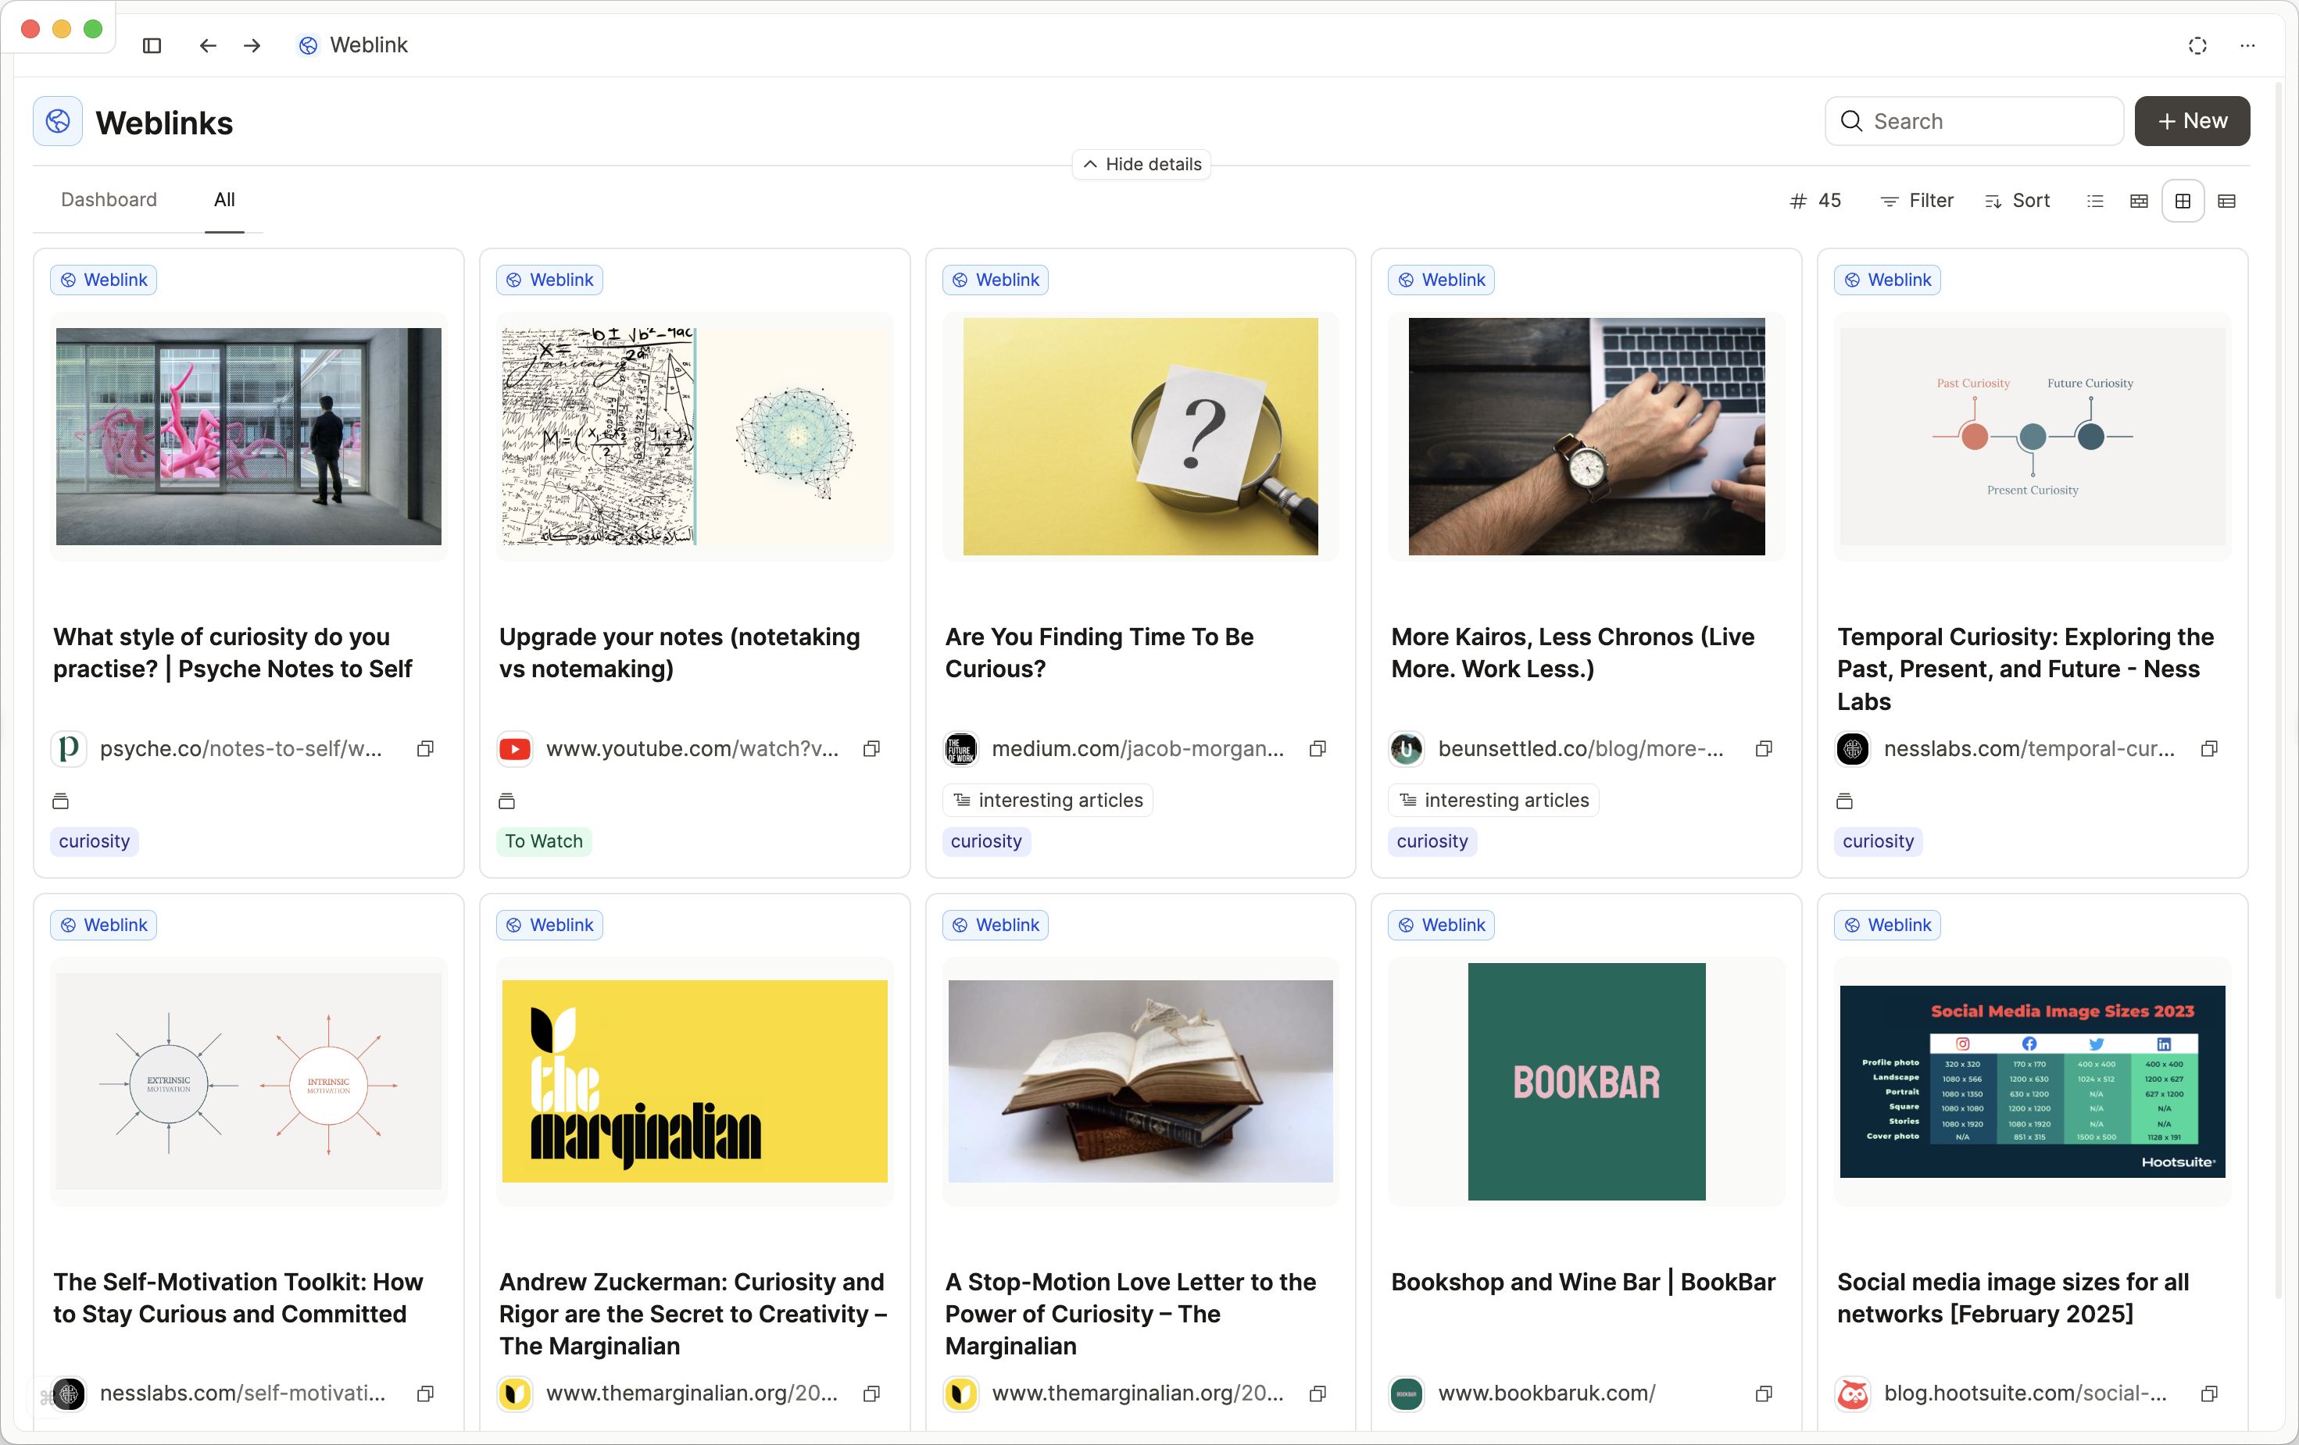Create a new weblink with New button
The image size is (2299, 1445).
pyautogui.click(x=2192, y=121)
